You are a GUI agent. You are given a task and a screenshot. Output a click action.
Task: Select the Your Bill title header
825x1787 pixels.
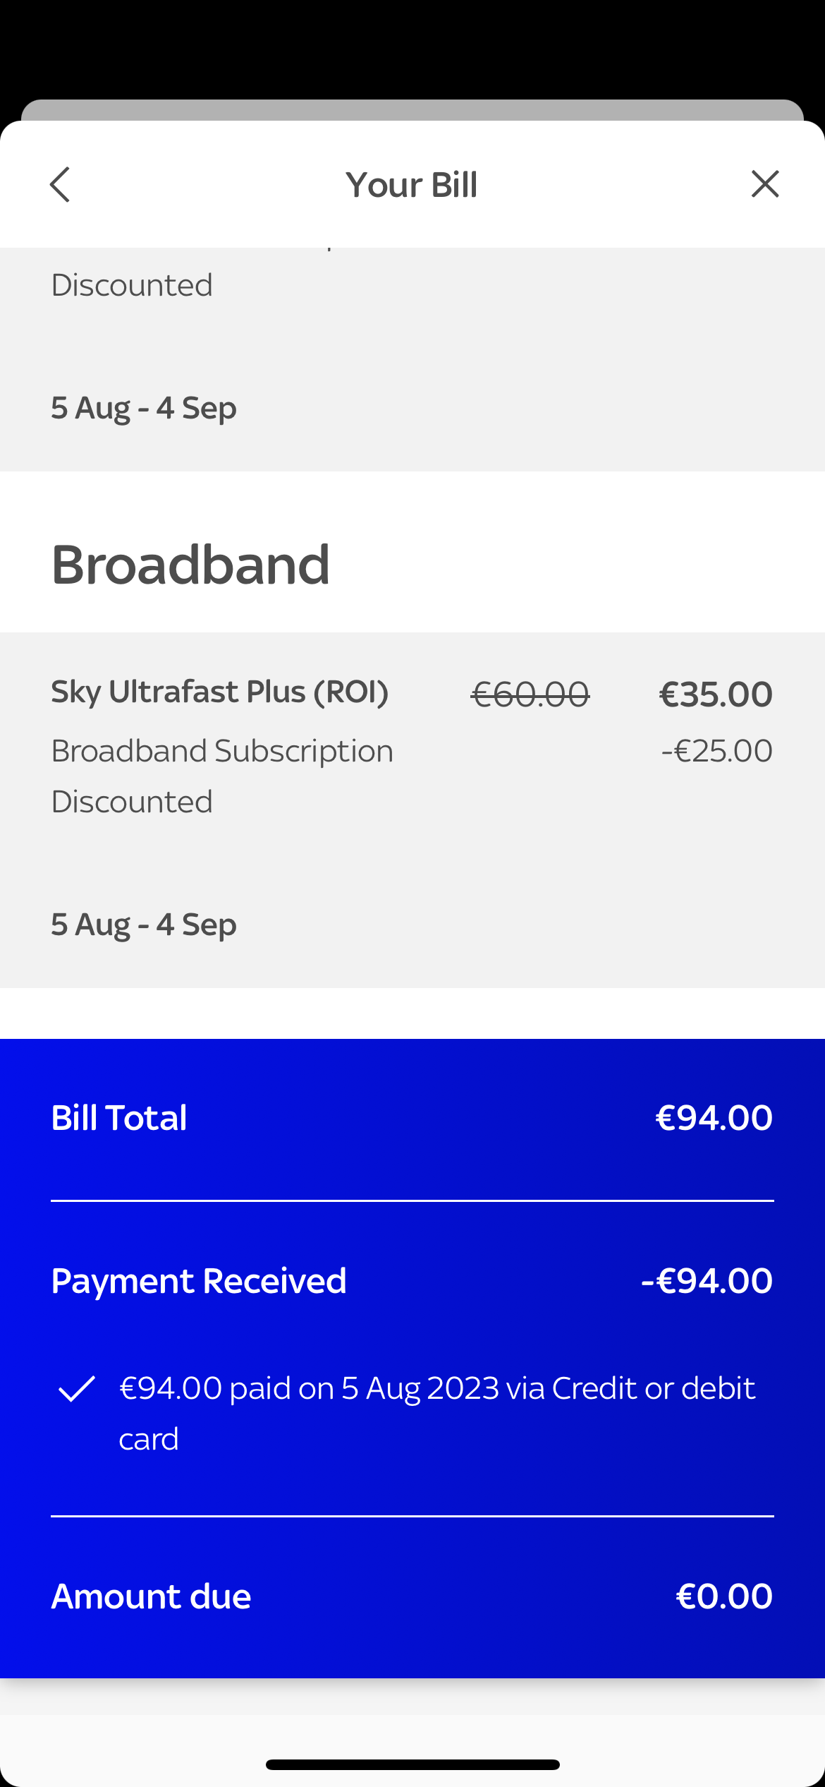coord(412,184)
